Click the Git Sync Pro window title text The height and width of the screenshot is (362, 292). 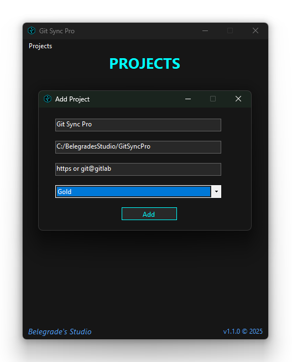click(x=56, y=31)
